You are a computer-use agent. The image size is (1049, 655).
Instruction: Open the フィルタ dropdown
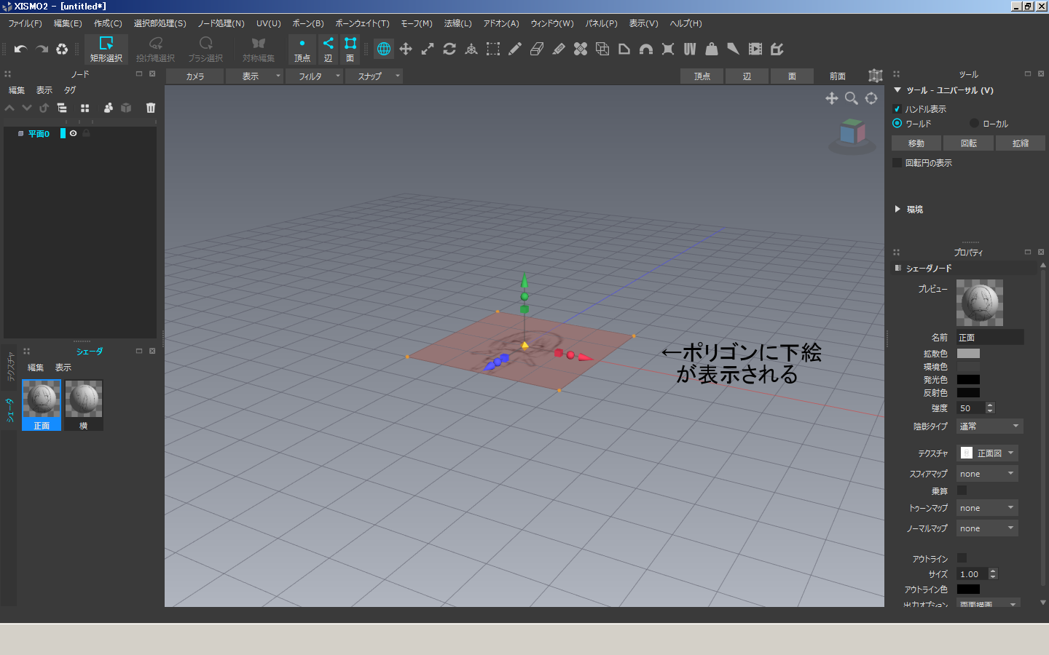click(314, 76)
